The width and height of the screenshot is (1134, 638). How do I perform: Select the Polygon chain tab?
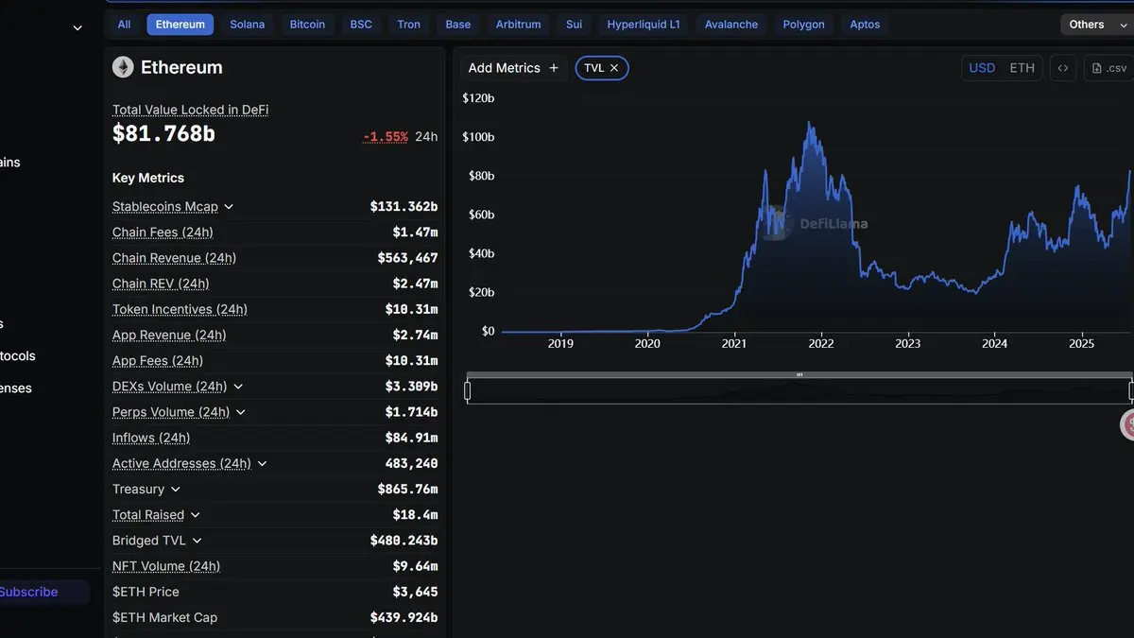point(803,25)
